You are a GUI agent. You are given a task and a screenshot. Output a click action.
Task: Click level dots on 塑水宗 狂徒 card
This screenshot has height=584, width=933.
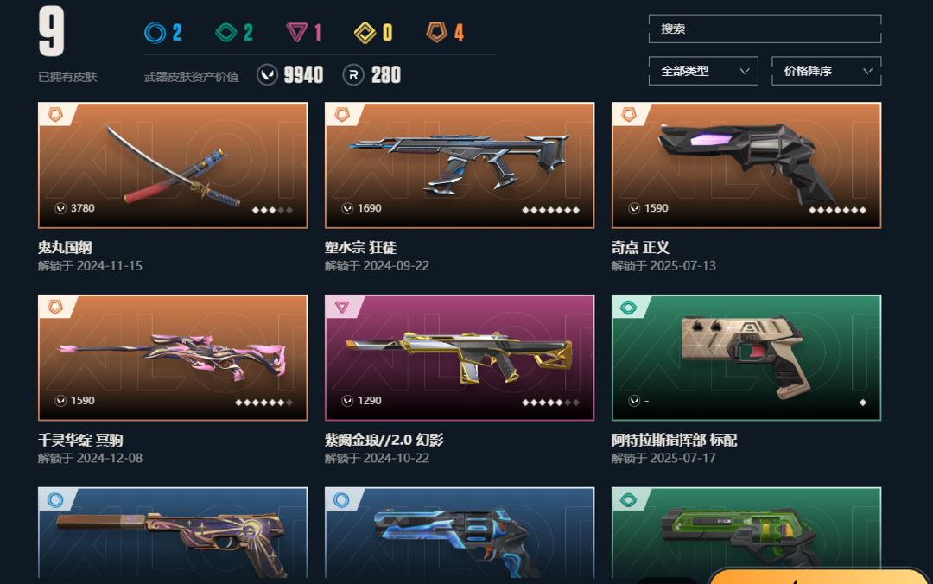[x=550, y=210]
